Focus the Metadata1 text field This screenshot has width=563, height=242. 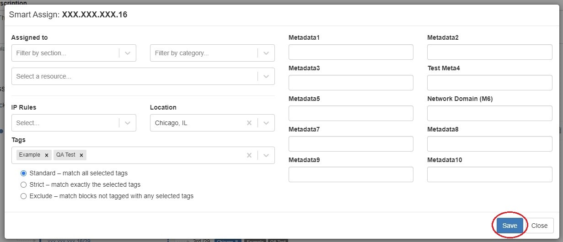pos(351,52)
